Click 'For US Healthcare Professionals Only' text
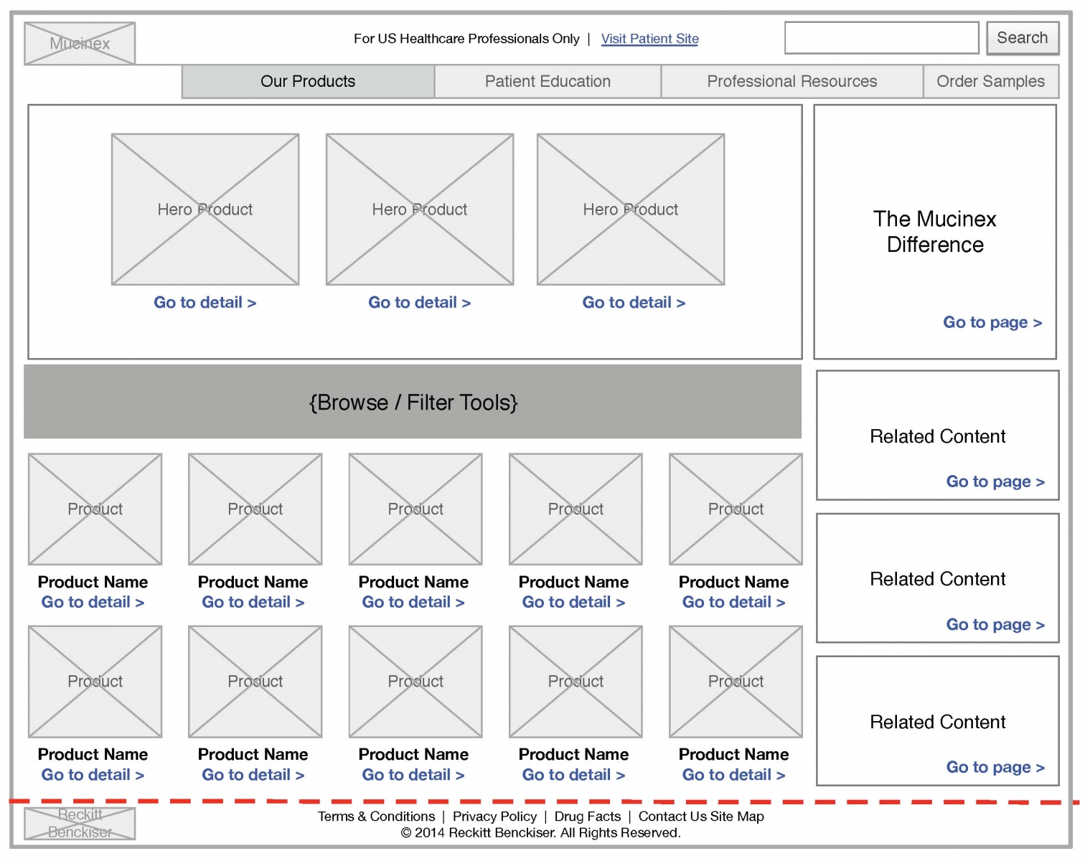Viewport: 1085px width, 861px height. (466, 39)
